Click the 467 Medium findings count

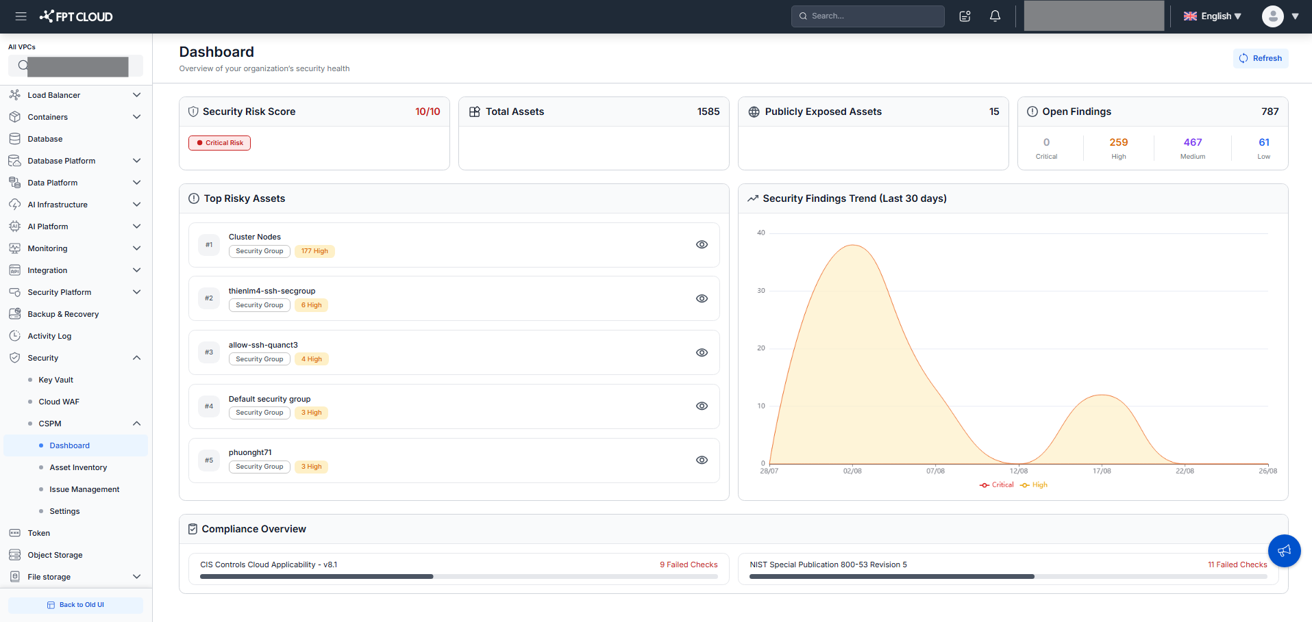1192,142
